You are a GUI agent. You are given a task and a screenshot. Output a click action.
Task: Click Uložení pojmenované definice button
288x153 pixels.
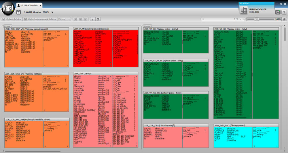tap(40, 19)
